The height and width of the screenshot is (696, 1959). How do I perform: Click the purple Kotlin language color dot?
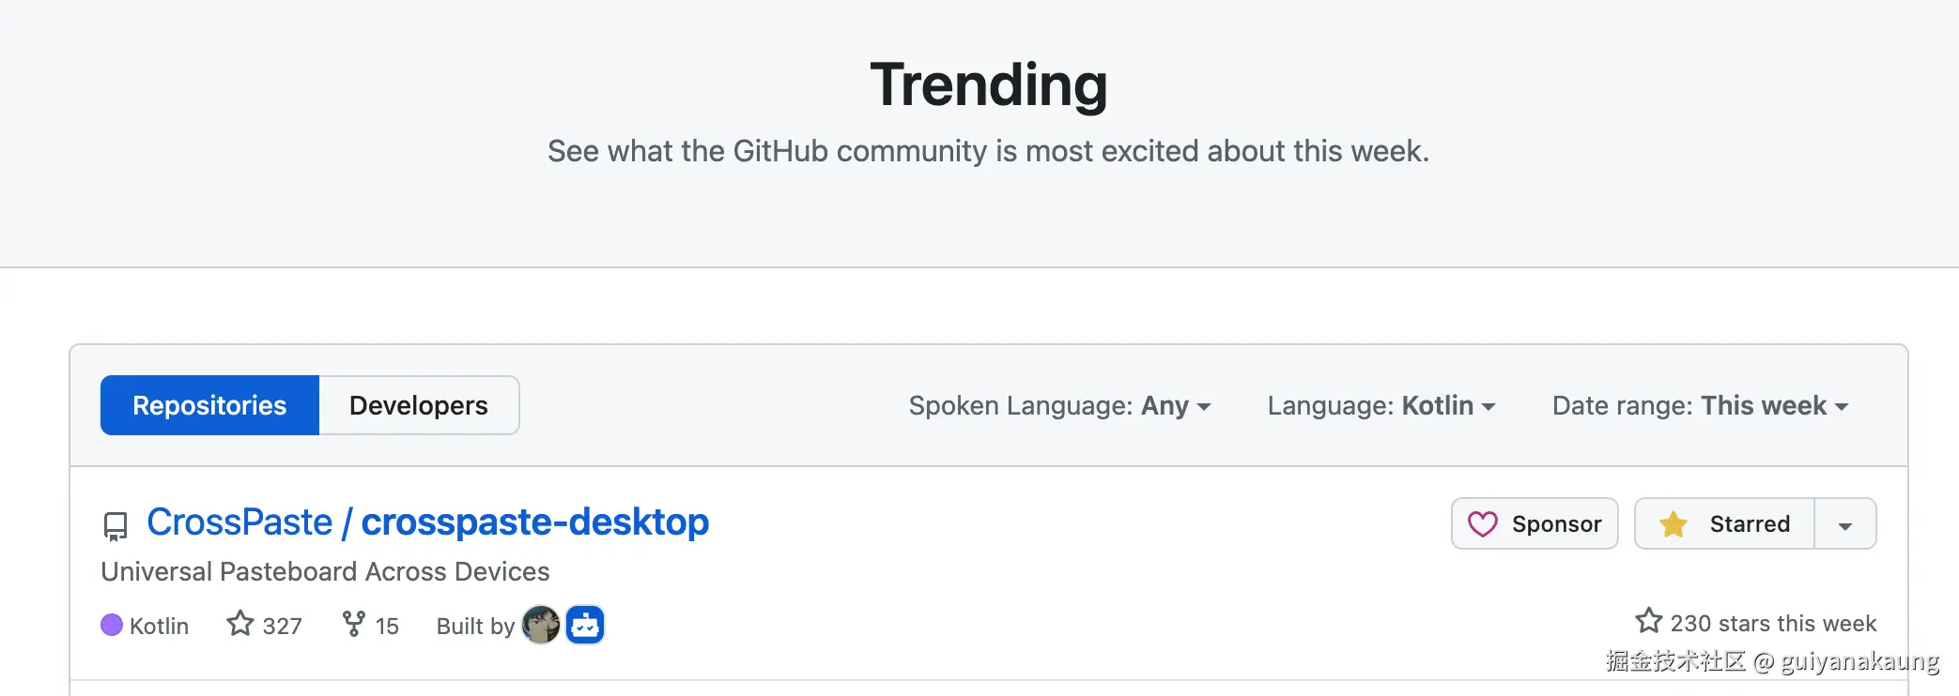(112, 625)
